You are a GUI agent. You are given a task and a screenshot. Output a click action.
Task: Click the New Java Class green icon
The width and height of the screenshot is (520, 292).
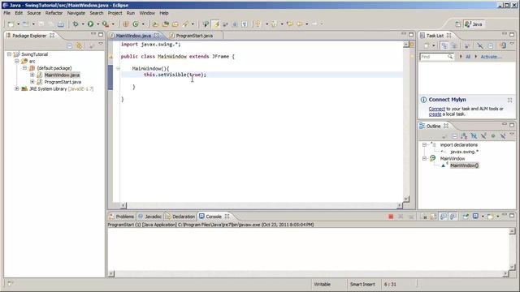click(136, 24)
